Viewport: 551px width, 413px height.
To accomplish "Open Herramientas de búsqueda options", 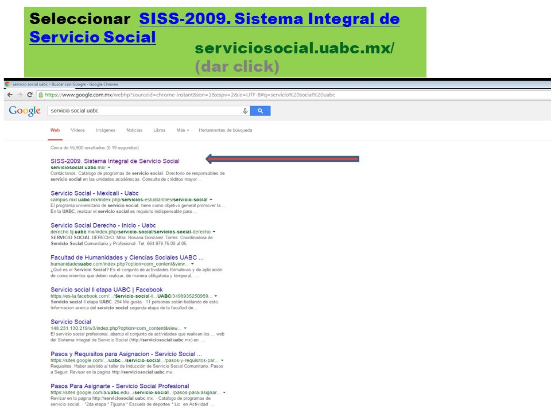I will [225, 130].
